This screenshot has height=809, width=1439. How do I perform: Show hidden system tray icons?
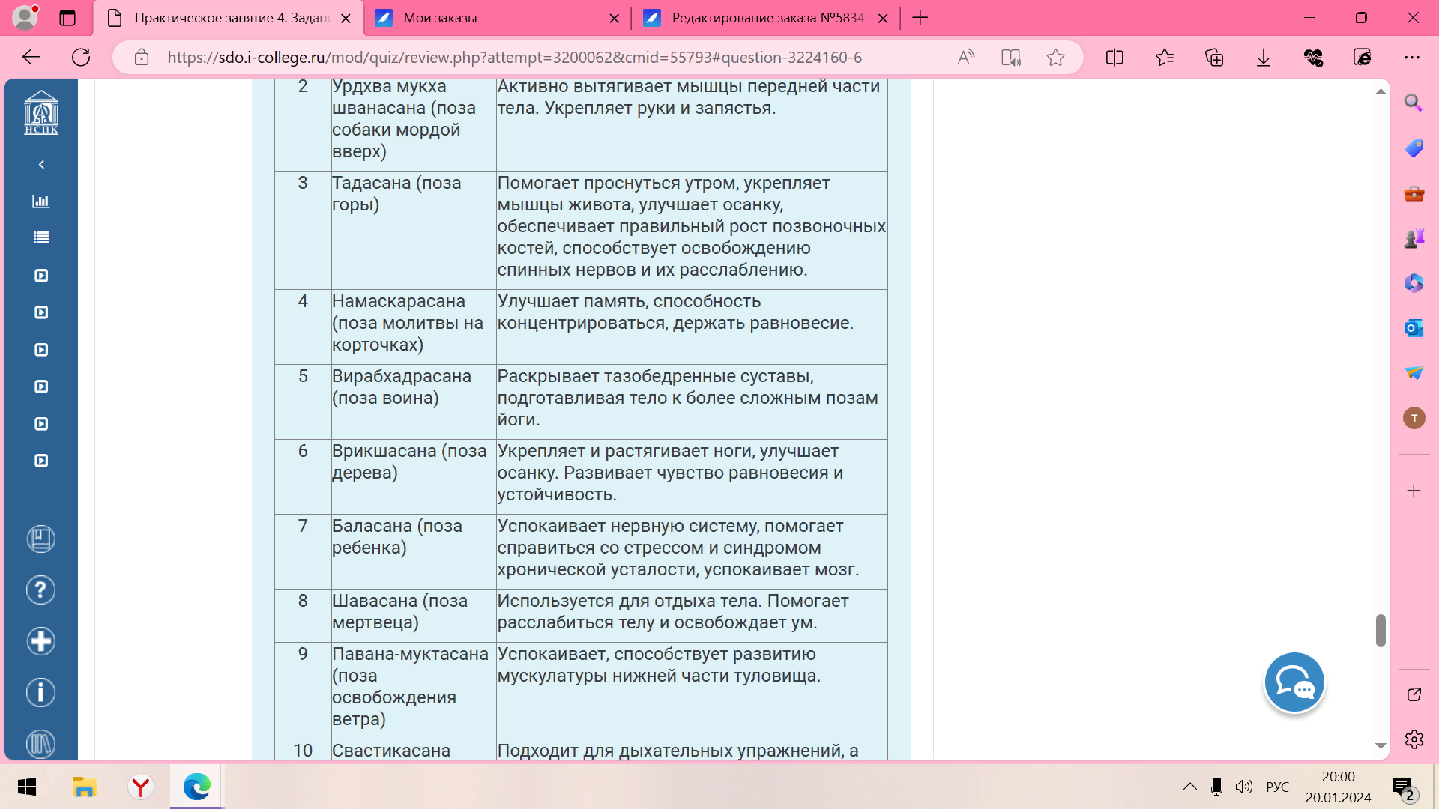1189,787
